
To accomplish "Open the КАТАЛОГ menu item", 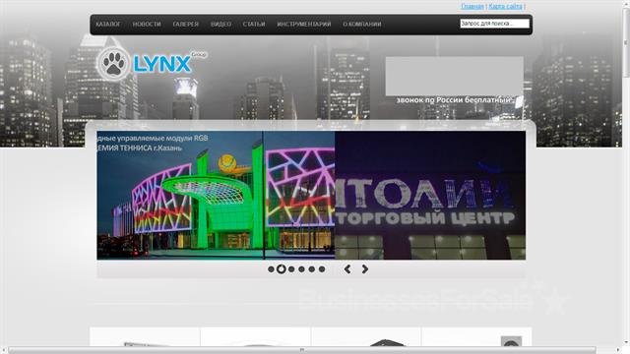I will click(x=108, y=24).
